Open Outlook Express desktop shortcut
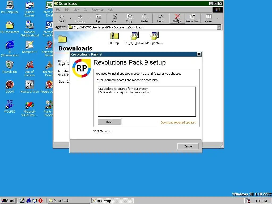The width and height of the screenshot is (272, 204). click(29, 9)
